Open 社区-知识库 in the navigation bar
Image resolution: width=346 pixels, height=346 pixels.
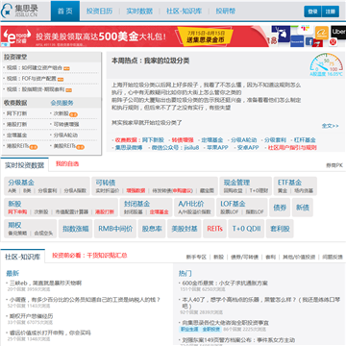(x=184, y=12)
